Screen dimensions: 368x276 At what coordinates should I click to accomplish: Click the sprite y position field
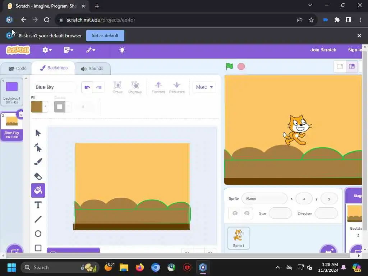329,198
